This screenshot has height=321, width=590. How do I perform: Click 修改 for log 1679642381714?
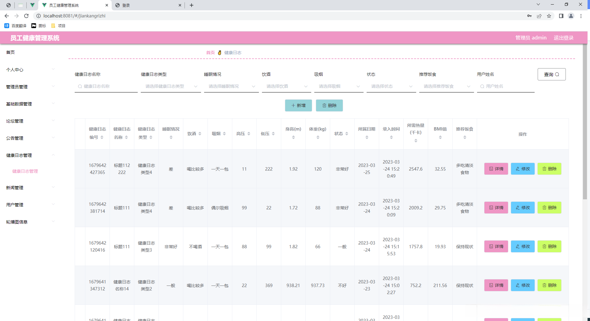click(x=523, y=208)
